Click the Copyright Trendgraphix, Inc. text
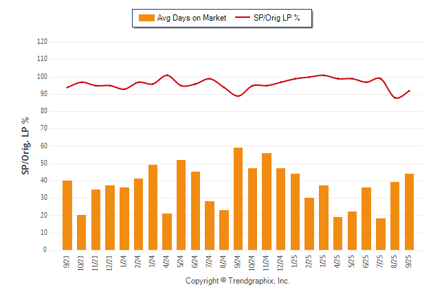This screenshot has width=444, height=298. tap(237, 281)
